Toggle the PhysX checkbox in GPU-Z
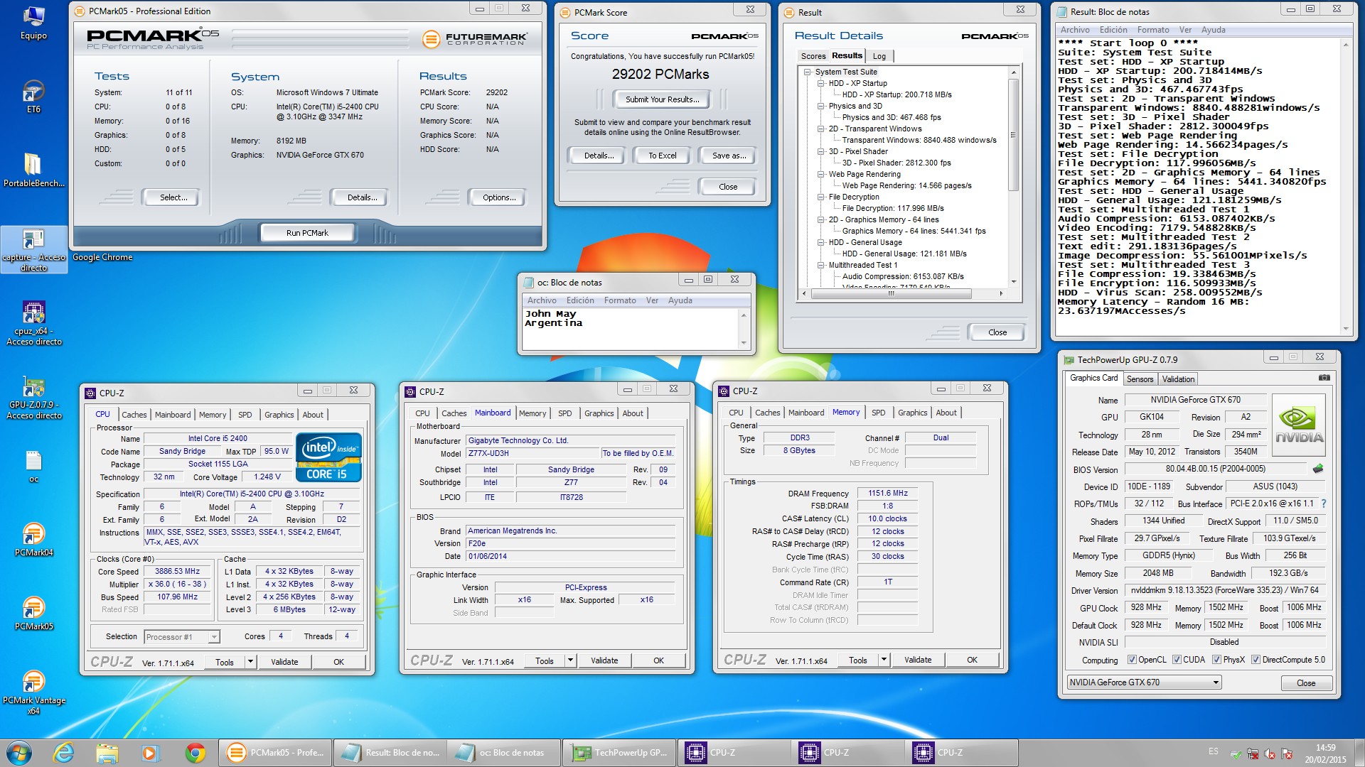Image resolution: width=1365 pixels, height=767 pixels. (1216, 660)
